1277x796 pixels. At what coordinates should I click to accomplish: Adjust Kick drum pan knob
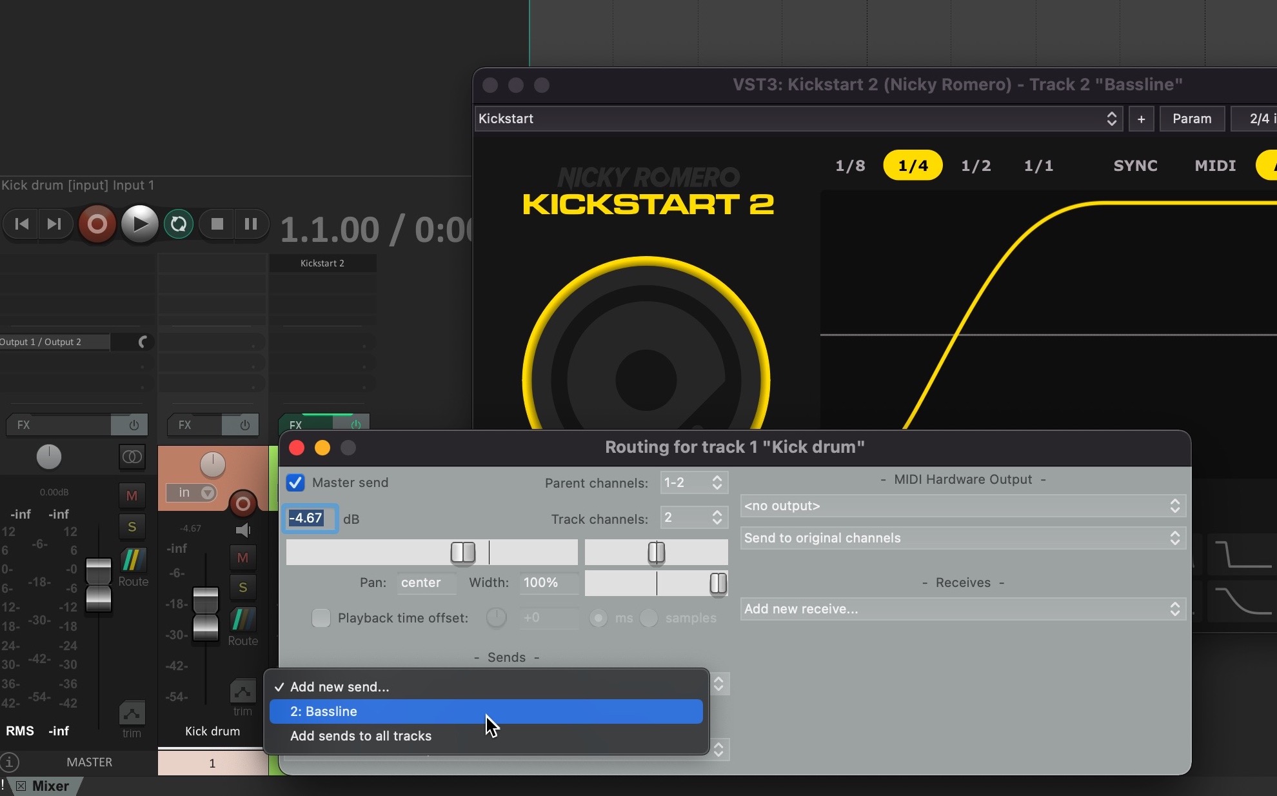(212, 464)
